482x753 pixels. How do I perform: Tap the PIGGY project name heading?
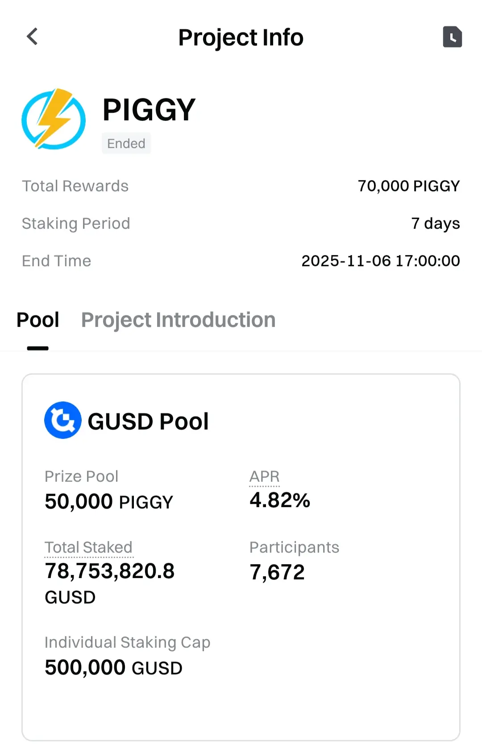click(149, 110)
